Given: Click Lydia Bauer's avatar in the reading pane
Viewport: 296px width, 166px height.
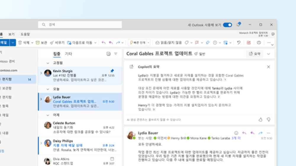Looking at the screenshot, I should coord(131,135).
